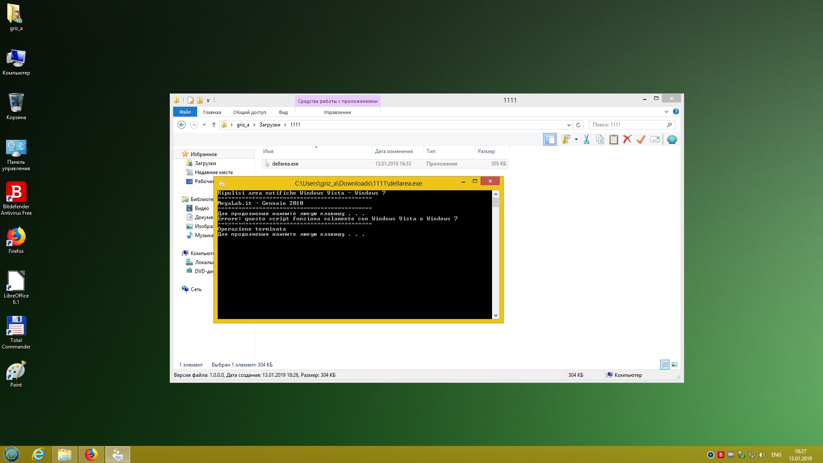Click the Copy icon in toolbar
This screenshot has height=463, width=823.
pos(600,139)
